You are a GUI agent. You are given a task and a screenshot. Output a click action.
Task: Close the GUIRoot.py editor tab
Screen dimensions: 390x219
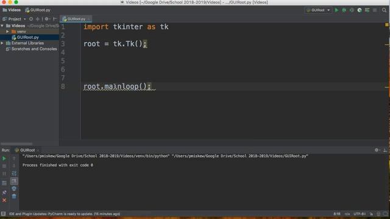click(x=89, y=19)
